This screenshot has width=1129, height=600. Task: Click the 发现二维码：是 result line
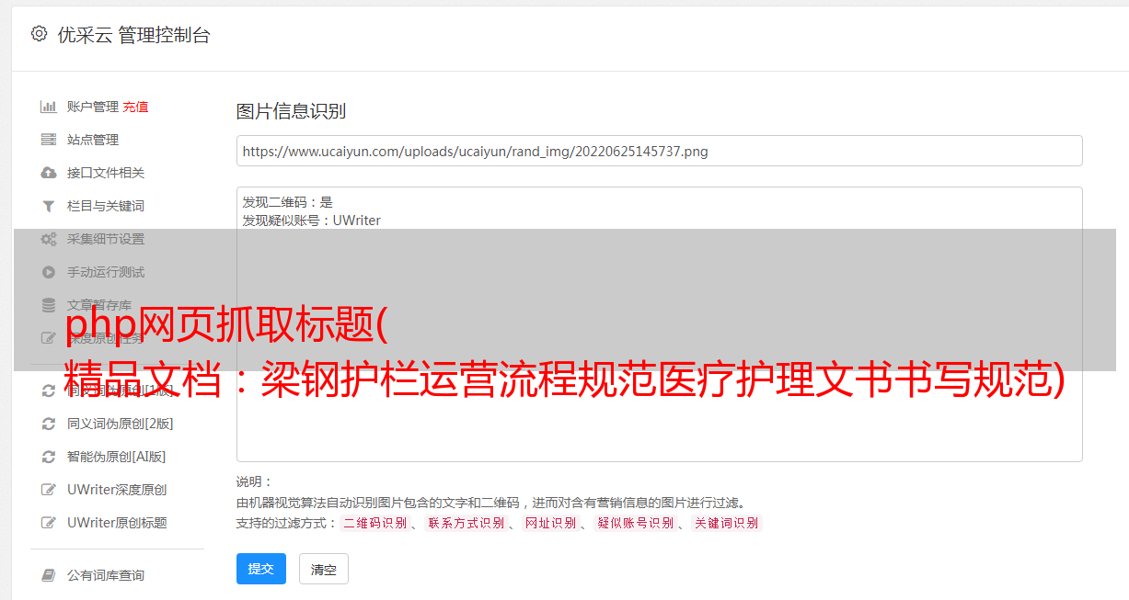point(288,202)
